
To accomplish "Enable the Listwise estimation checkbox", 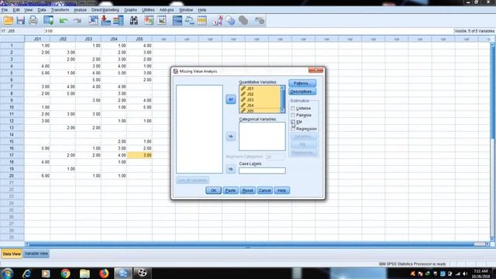I will pyautogui.click(x=293, y=108).
